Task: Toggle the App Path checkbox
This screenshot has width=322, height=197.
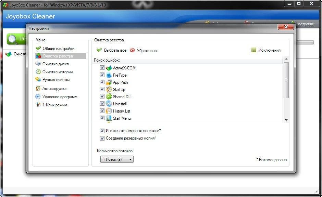Action: (x=102, y=82)
